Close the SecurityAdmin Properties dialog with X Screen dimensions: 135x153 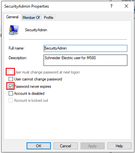click(126, 6)
